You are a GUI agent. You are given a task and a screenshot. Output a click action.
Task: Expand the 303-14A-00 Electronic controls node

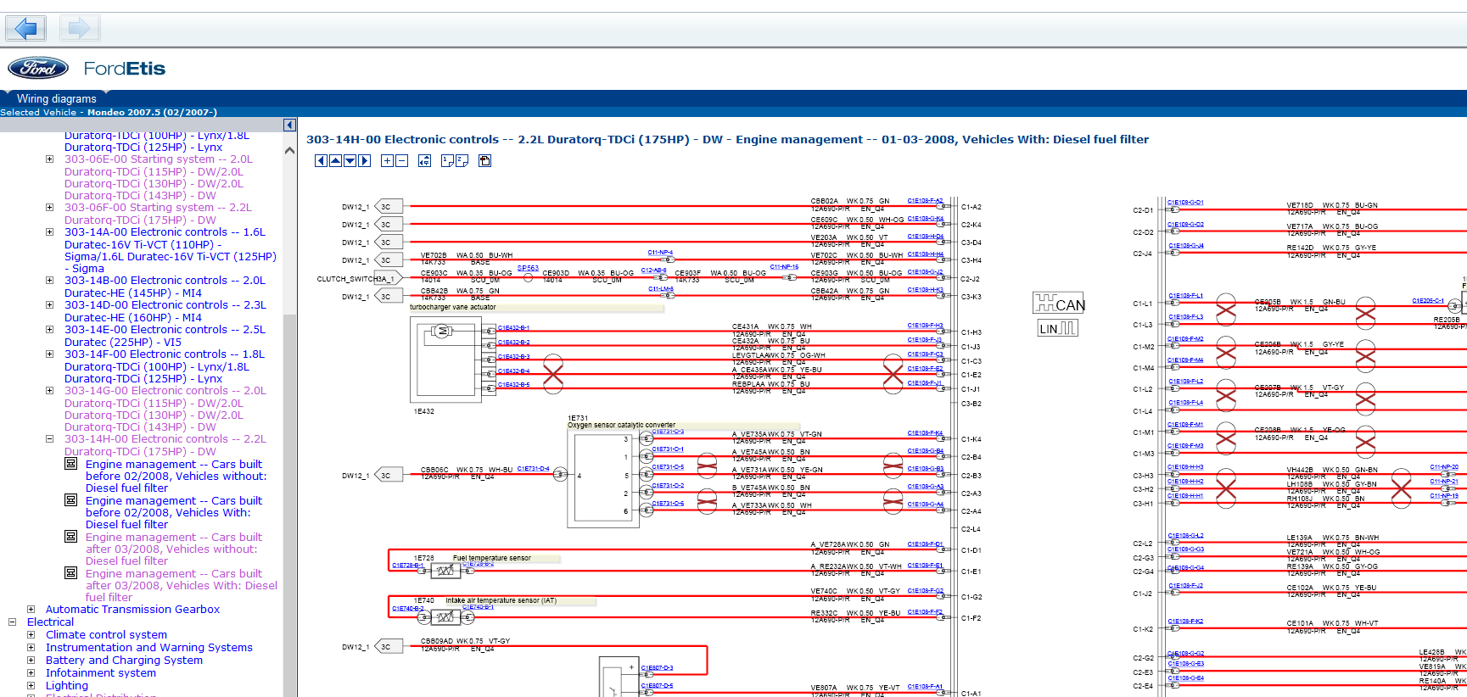(x=49, y=232)
